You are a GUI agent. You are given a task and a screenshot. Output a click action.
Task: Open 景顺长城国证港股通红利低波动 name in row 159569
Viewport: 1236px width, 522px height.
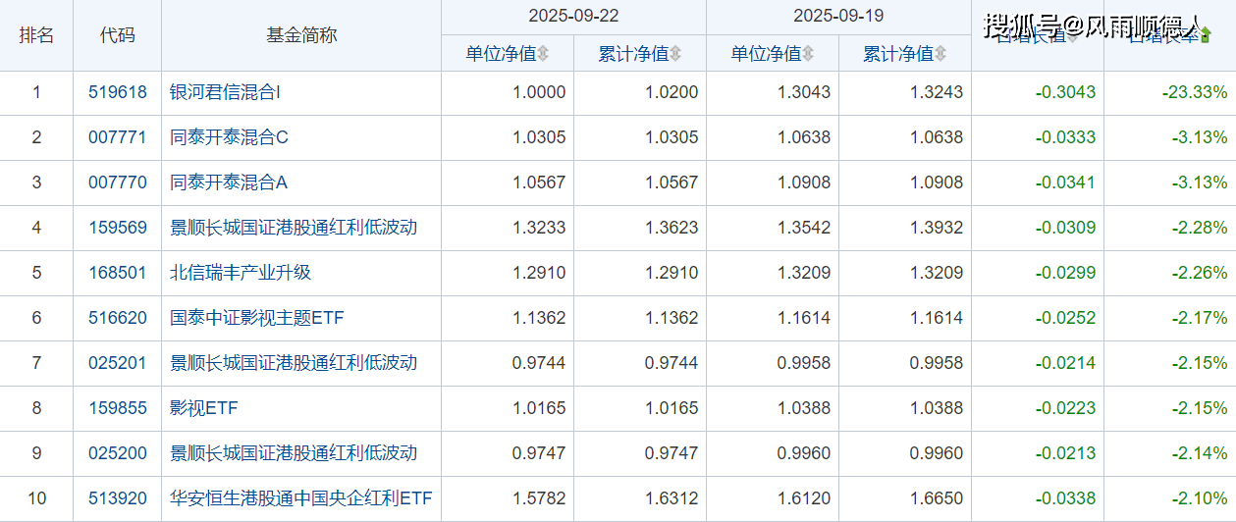click(294, 228)
